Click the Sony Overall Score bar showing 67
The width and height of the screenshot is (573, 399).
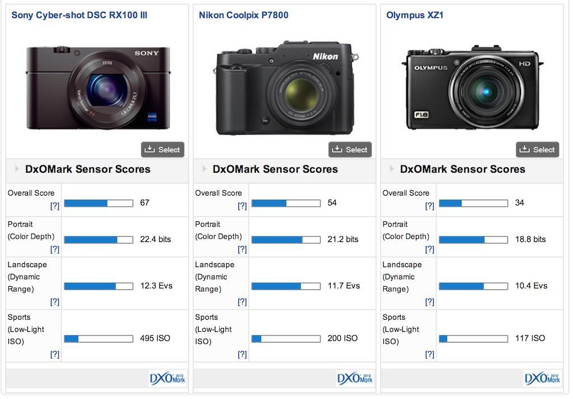98,203
